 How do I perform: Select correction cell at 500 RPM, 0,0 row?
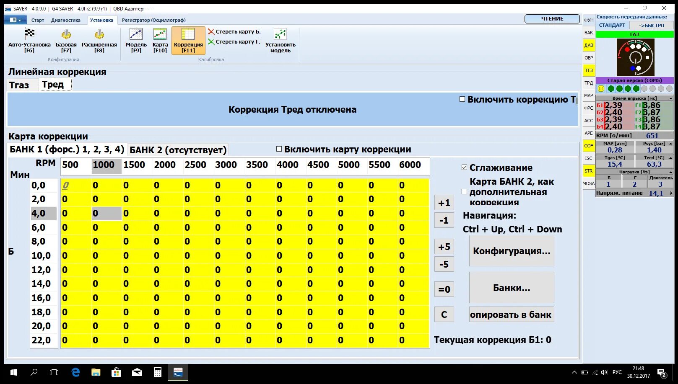pyautogui.click(x=76, y=186)
